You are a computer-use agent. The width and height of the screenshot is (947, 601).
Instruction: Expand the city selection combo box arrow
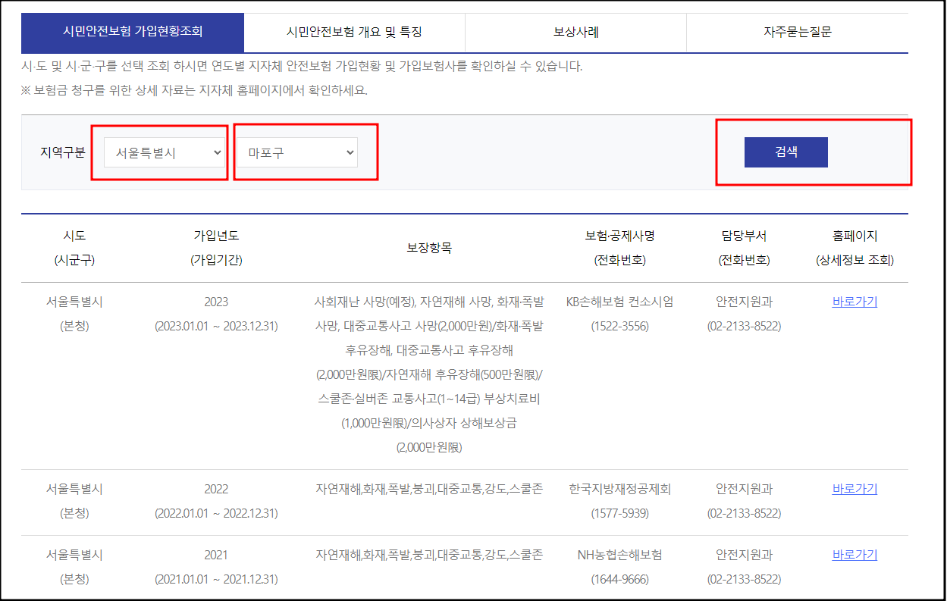tap(218, 152)
